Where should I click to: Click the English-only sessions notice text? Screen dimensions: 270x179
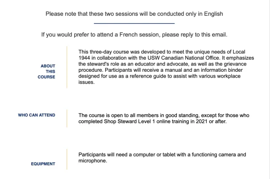pyautogui.click(x=134, y=14)
